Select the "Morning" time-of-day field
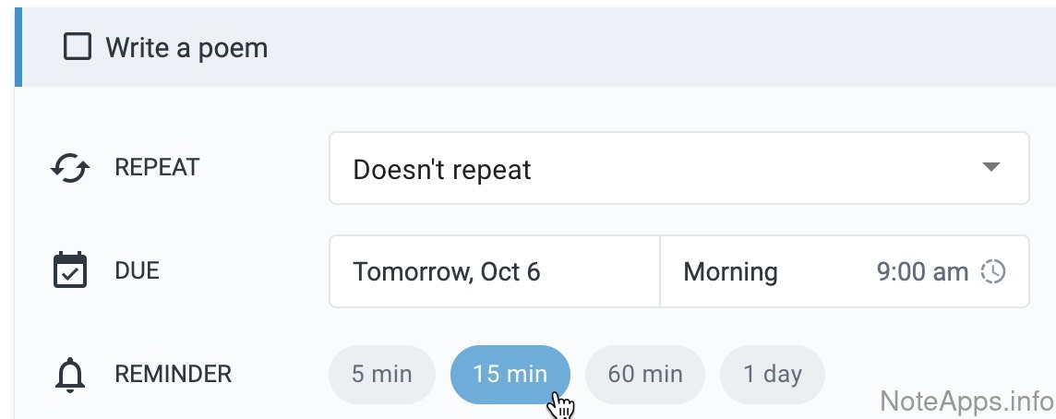This screenshot has height=419, width=1056. tap(730, 272)
